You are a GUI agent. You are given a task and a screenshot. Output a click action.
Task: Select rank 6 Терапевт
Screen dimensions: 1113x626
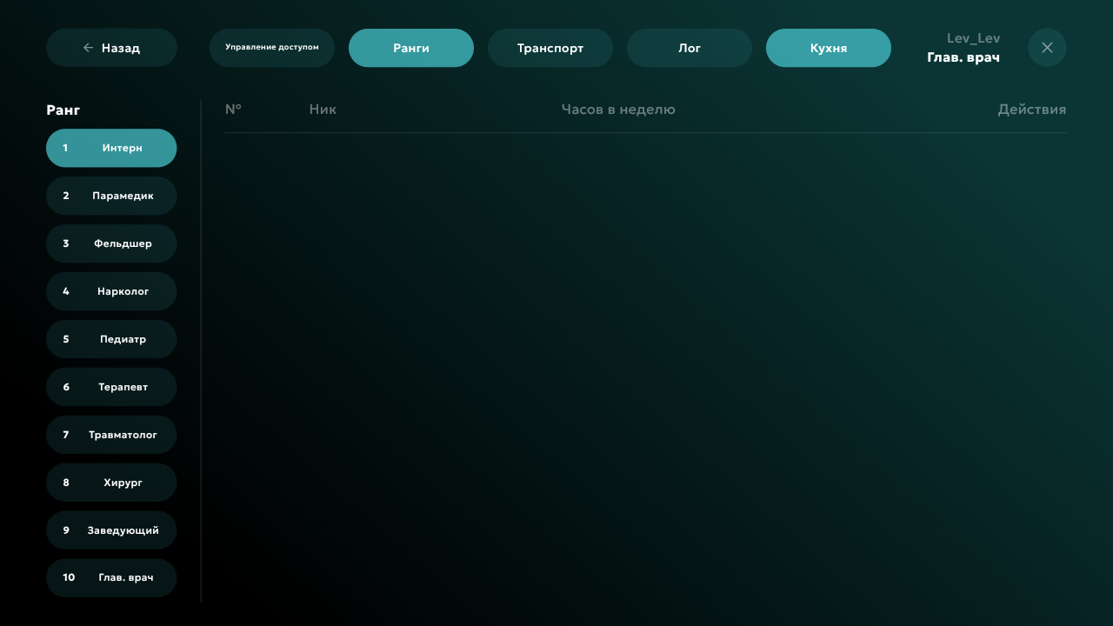111,387
